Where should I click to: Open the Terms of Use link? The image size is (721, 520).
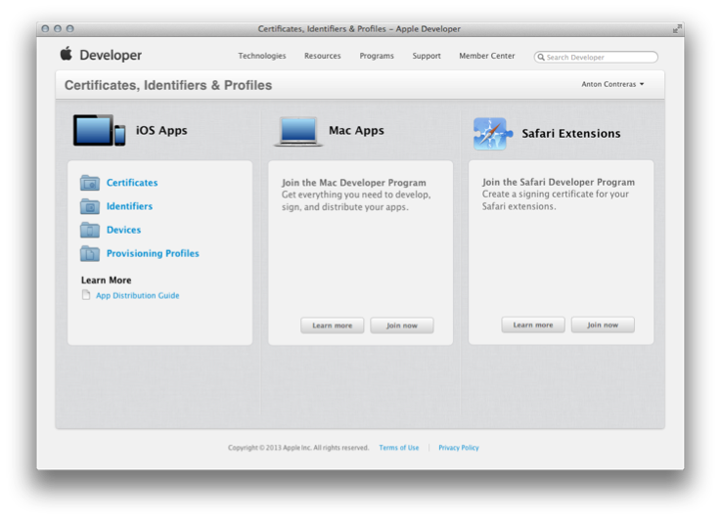click(x=398, y=448)
